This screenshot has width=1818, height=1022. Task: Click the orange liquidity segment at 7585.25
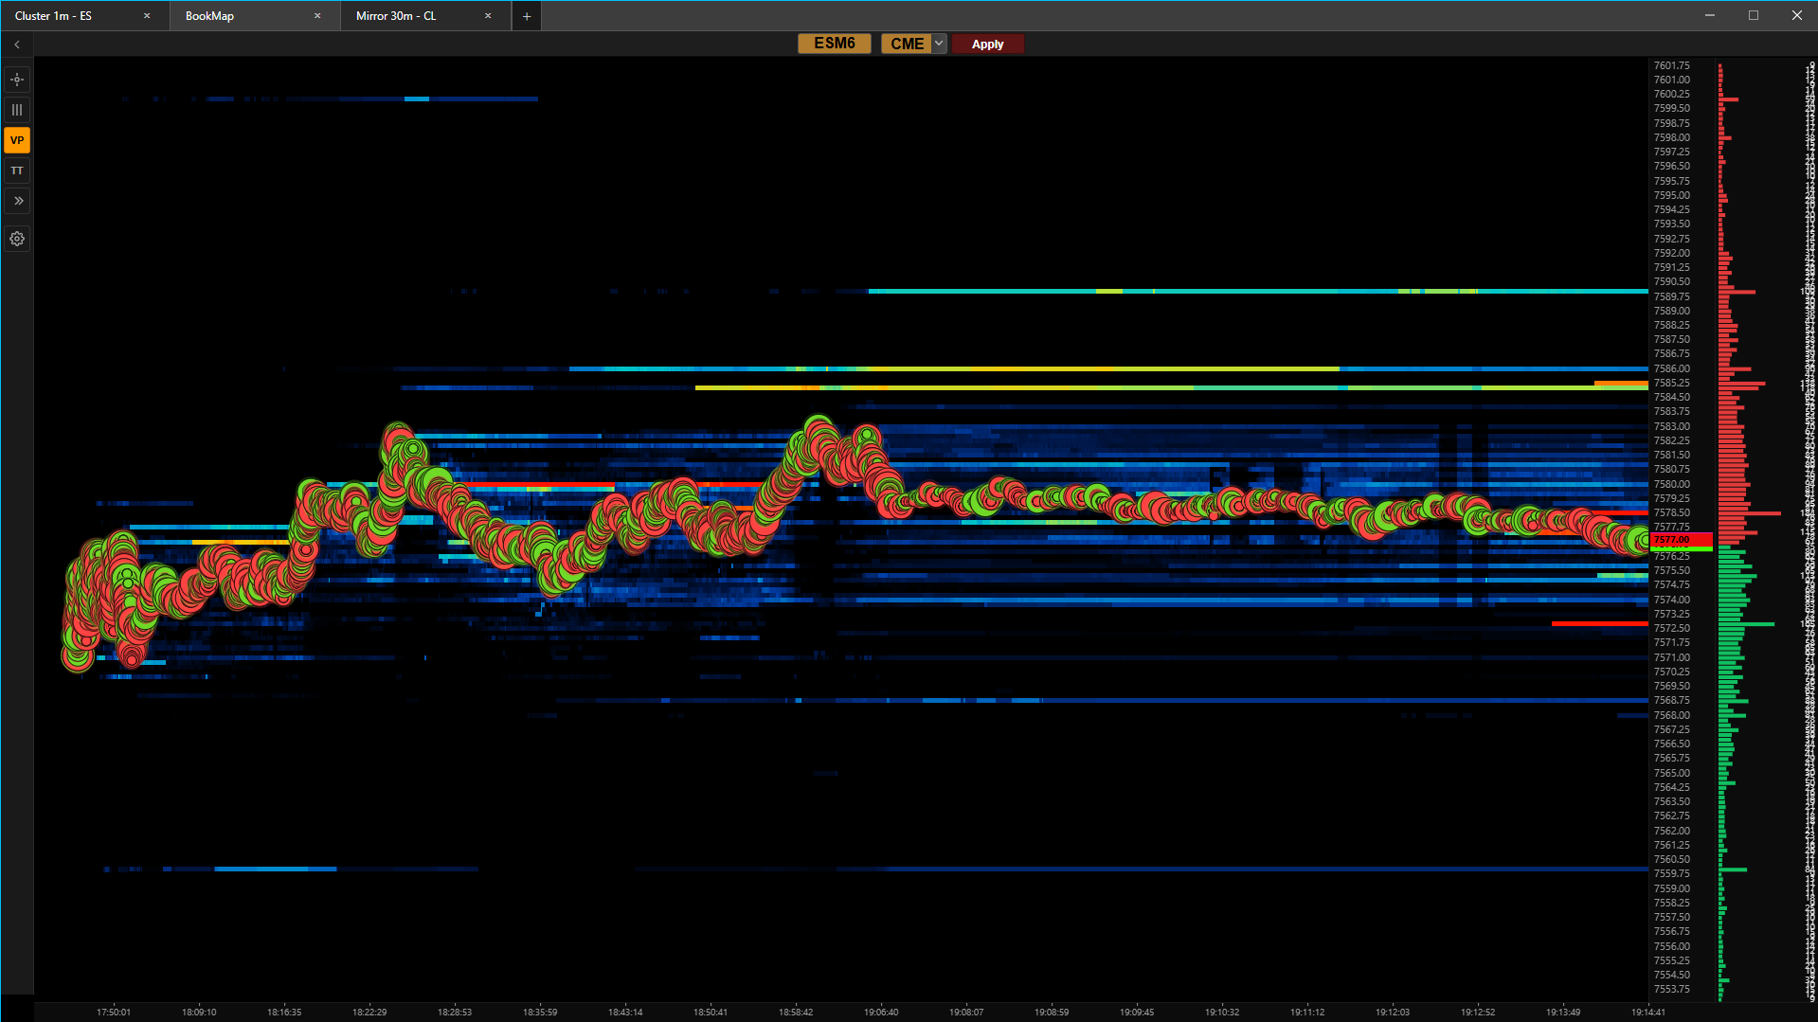[1621, 384]
